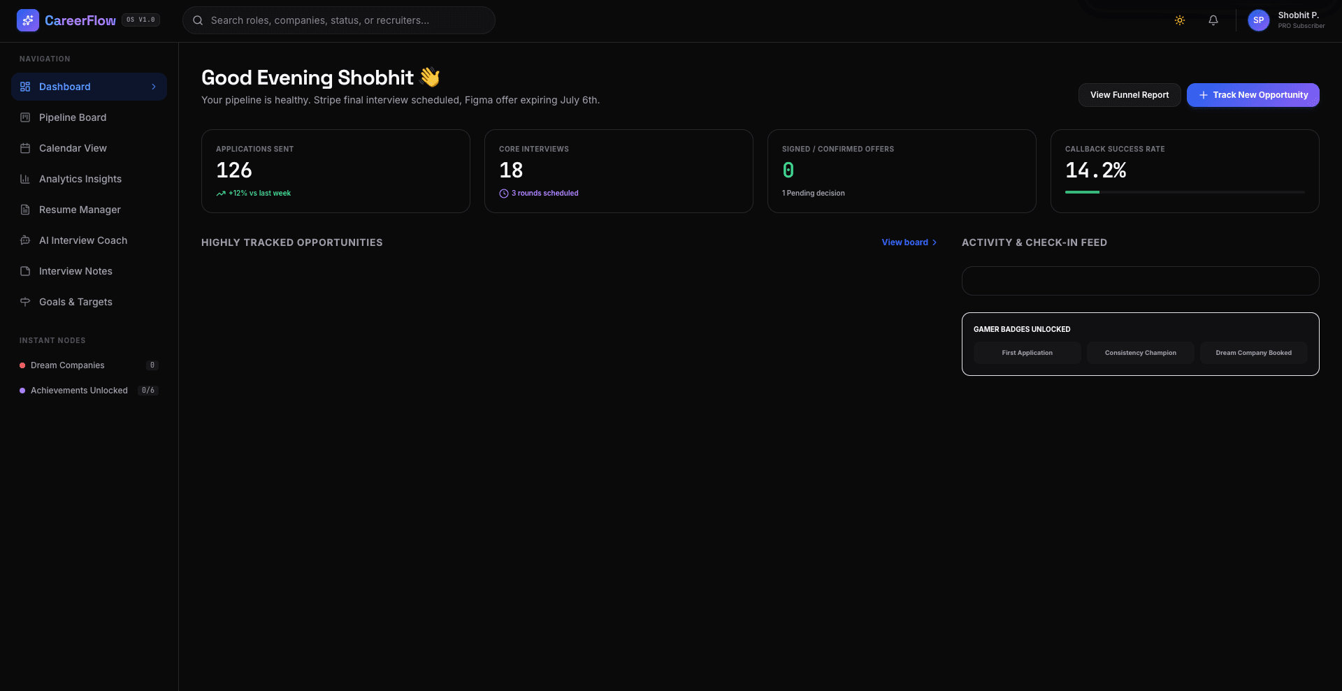The image size is (1342, 691).
Task: Click the 0/6 achievements count badge
Action: point(148,391)
